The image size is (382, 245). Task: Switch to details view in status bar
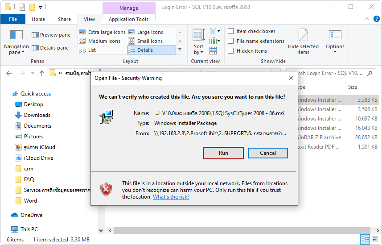pyautogui.click(x=365, y=239)
